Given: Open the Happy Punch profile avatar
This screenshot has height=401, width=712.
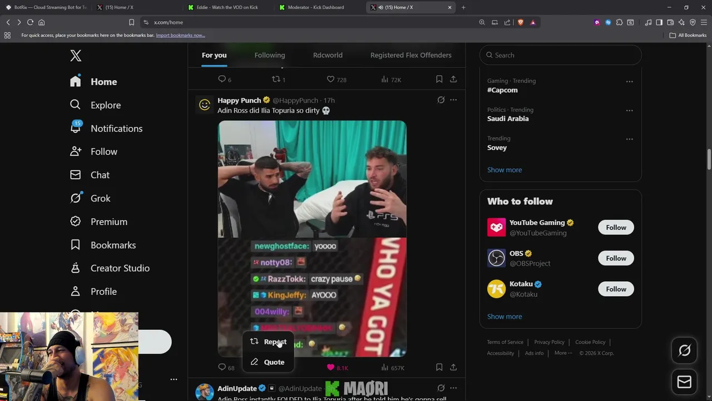Looking at the screenshot, I should [x=205, y=105].
